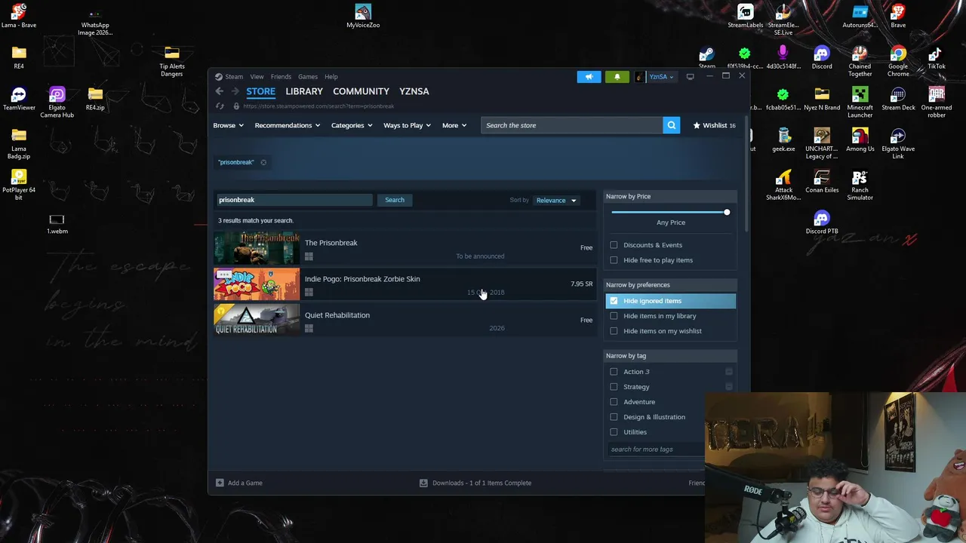Switch Steam to Big Picture mode icon

pyautogui.click(x=690, y=76)
